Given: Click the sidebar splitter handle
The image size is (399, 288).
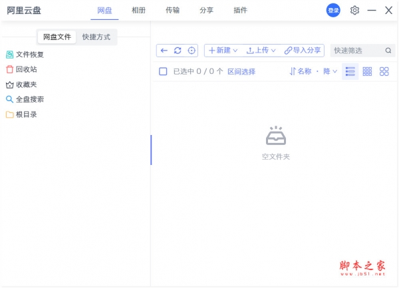Looking at the screenshot, I should point(151,150).
